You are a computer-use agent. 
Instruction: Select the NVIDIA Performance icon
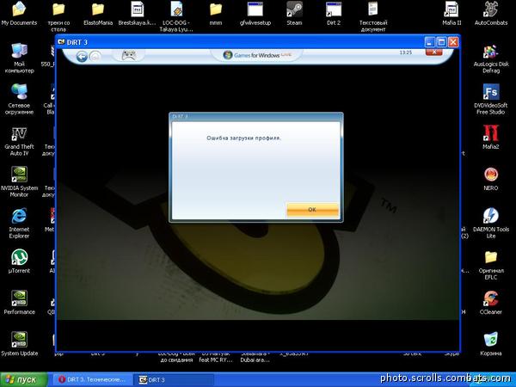point(19,303)
